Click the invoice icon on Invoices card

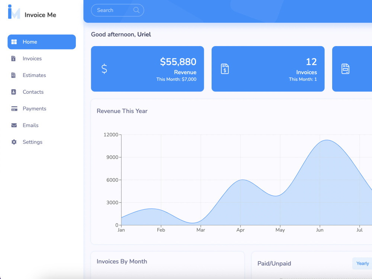pyautogui.click(x=225, y=69)
